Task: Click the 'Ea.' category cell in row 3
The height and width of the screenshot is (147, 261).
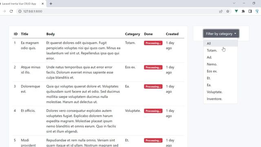Action: click(x=127, y=86)
